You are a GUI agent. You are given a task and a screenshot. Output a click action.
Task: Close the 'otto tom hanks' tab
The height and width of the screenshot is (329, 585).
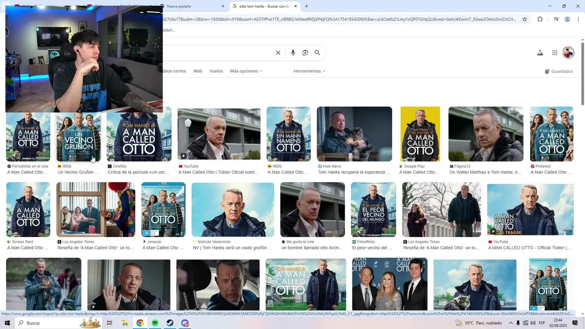coord(296,6)
